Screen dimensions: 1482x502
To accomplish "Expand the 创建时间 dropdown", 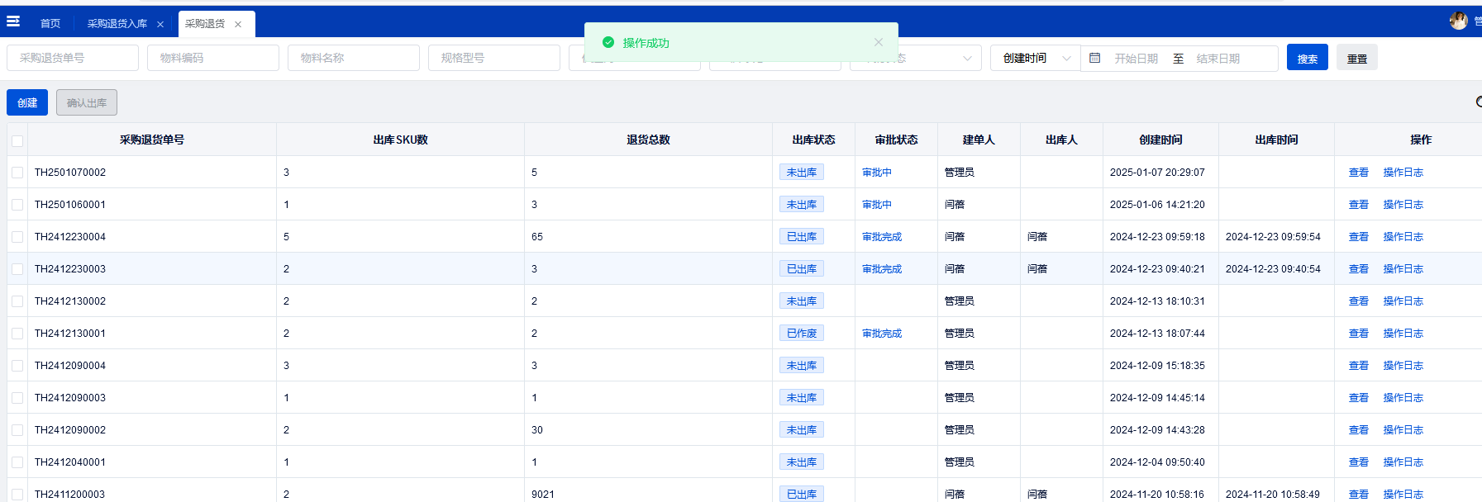I will [x=1036, y=58].
